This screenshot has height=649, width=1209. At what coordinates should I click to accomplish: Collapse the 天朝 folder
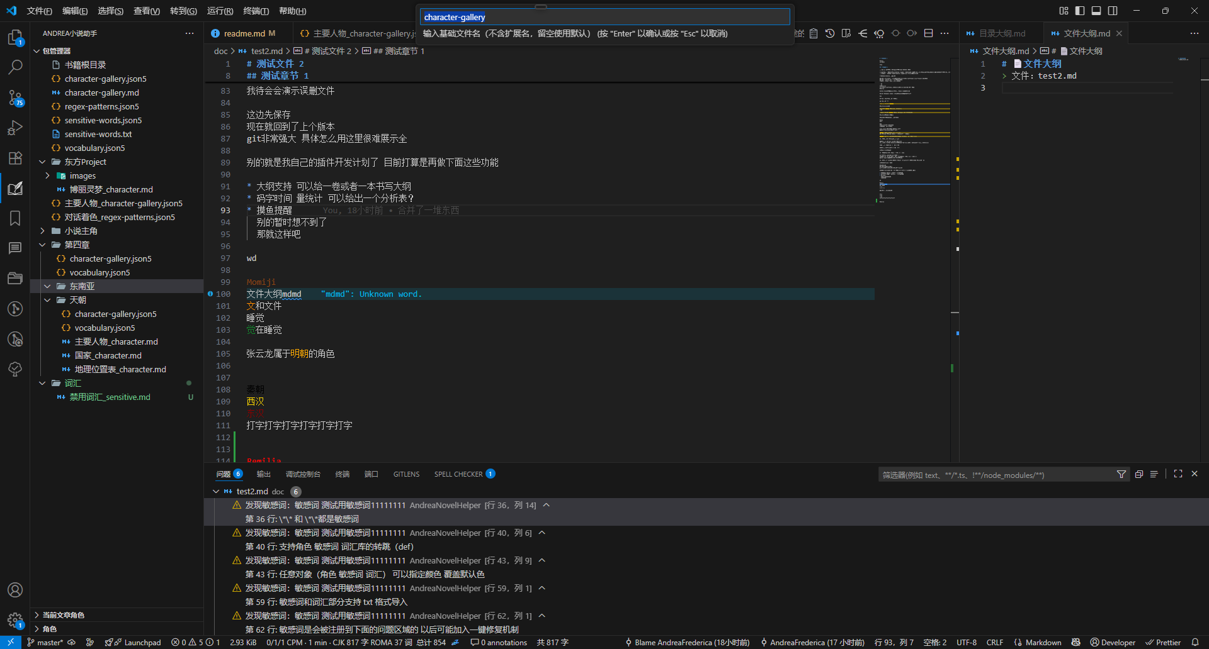[x=78, y=300]
